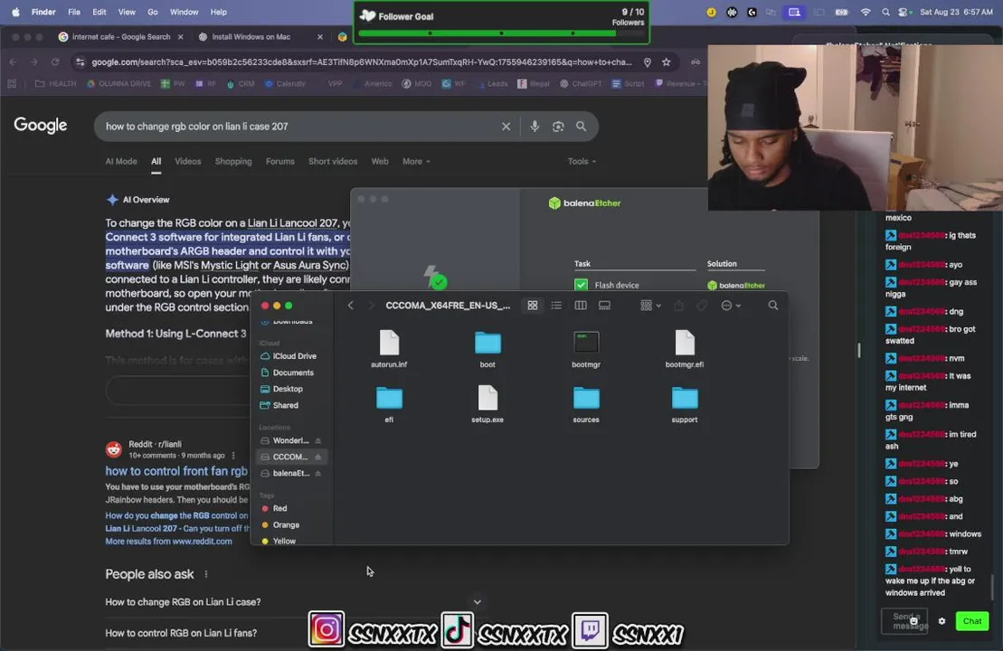Select the sources folder
The height and width of the screenshot is (651, 1003).
(x=586, y=404)
